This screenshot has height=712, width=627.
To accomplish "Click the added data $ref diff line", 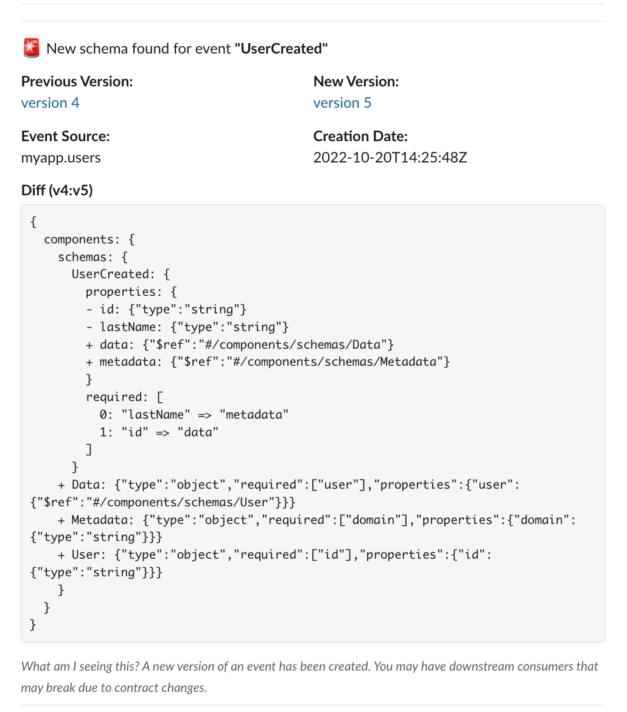I will (239, 344).
